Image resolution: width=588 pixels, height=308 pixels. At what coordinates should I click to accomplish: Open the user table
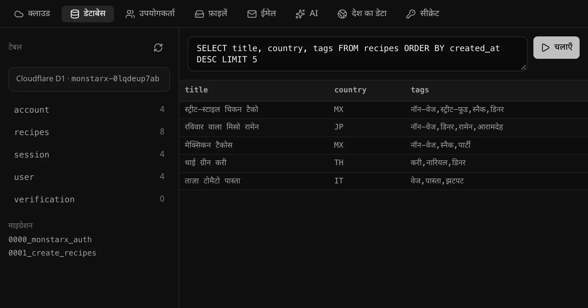(x=89, y=177)
